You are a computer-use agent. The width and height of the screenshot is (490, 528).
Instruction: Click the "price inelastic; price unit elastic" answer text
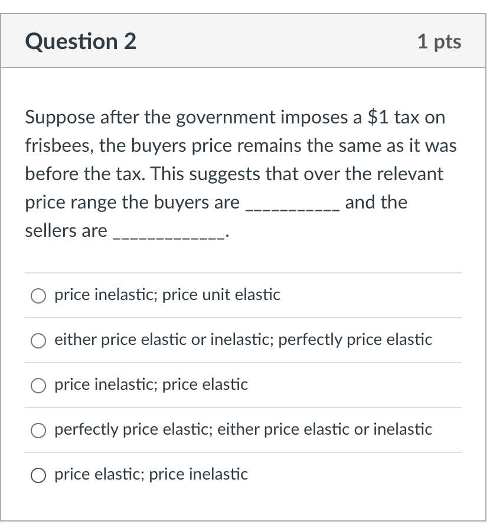click(167, 295)
